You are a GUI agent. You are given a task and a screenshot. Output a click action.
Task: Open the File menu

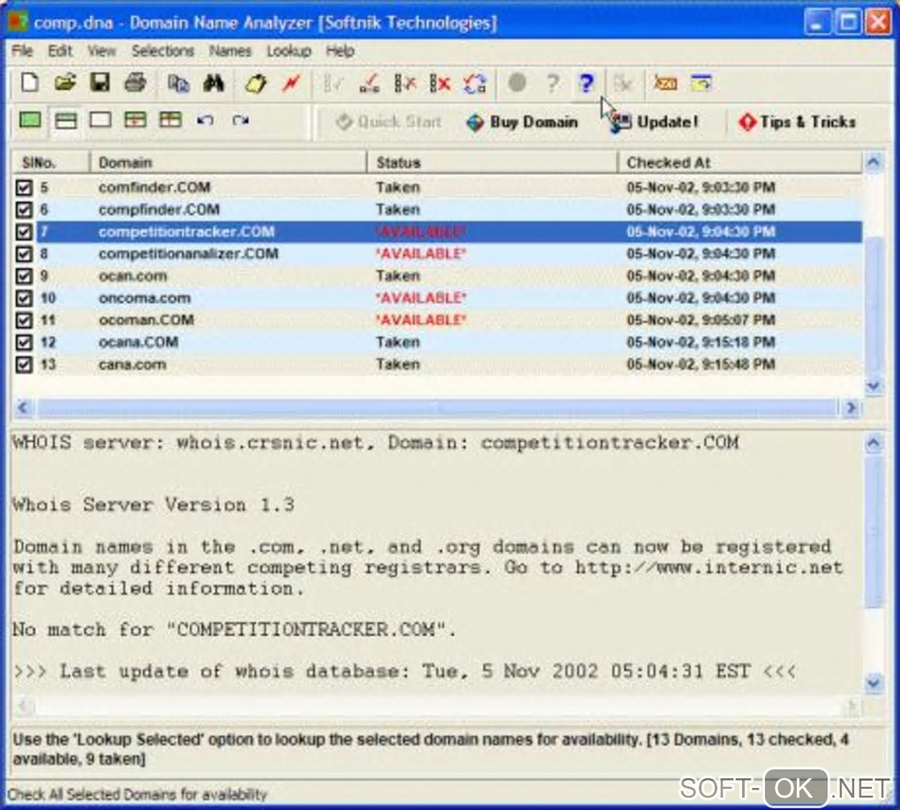[22, 51]
